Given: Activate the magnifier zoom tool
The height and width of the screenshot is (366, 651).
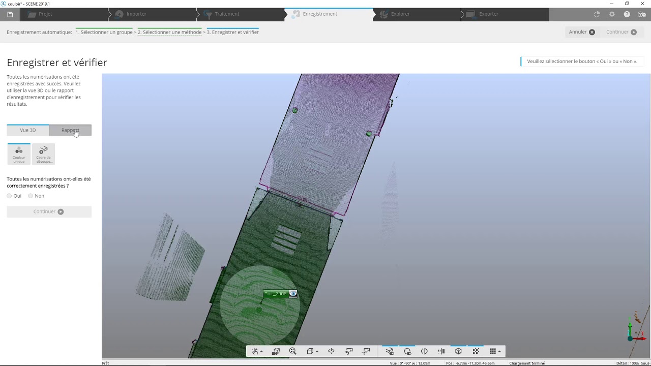Looking at the screenshot, I should click(292, 351).
